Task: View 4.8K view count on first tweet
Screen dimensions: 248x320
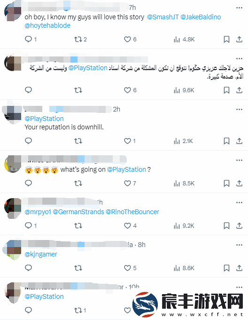Action: pos(184,40)
